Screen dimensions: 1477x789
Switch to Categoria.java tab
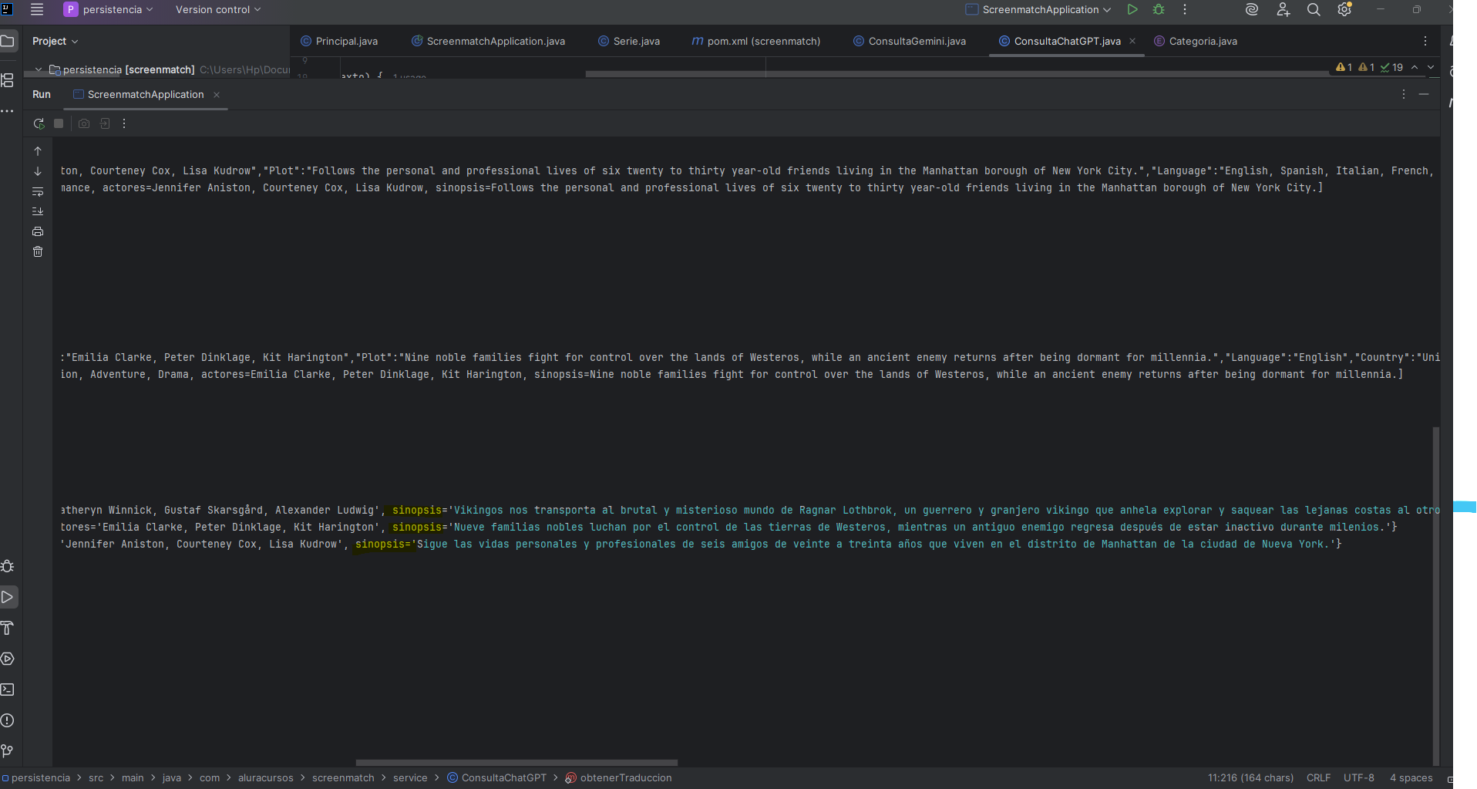pos(1196,42)
